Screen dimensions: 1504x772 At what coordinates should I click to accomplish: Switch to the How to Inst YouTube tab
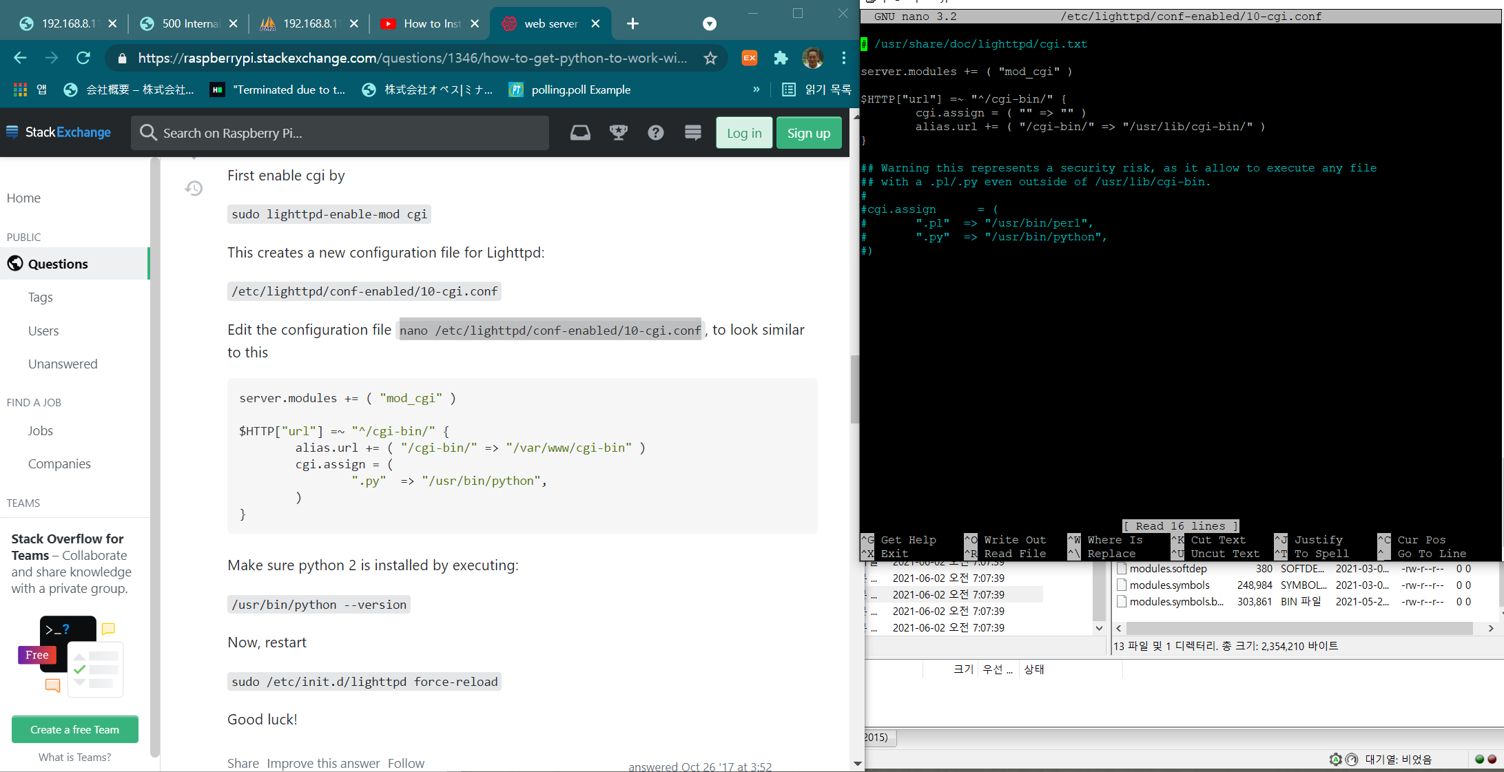point(431,24)
